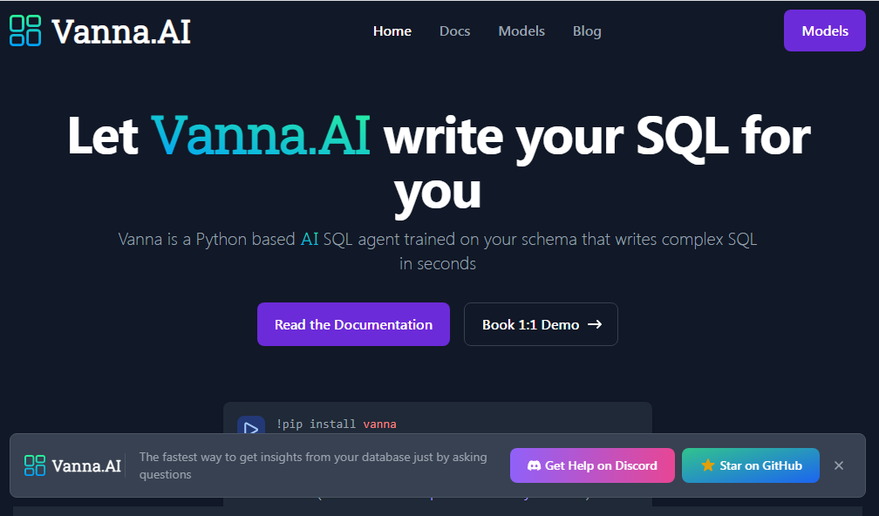Click the Discord icon in banner
879x516 pixels.
pos(534,465)
